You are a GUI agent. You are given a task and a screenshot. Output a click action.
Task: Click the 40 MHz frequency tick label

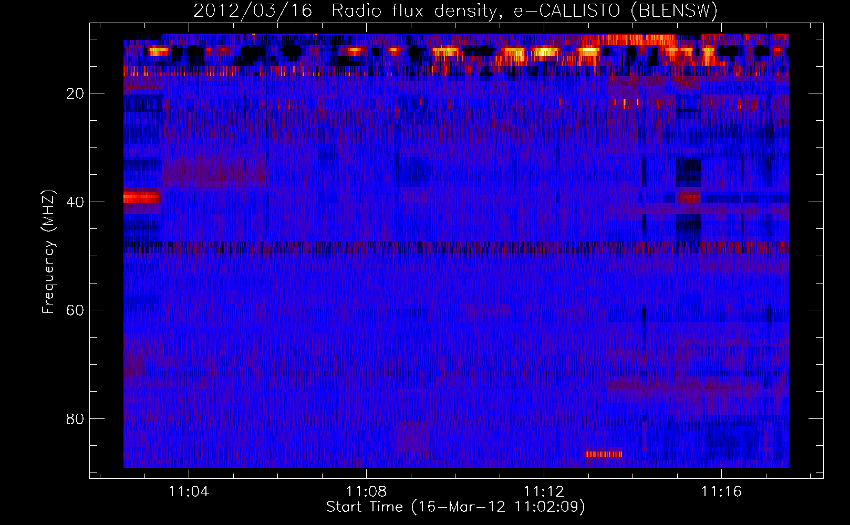[75, 202]
